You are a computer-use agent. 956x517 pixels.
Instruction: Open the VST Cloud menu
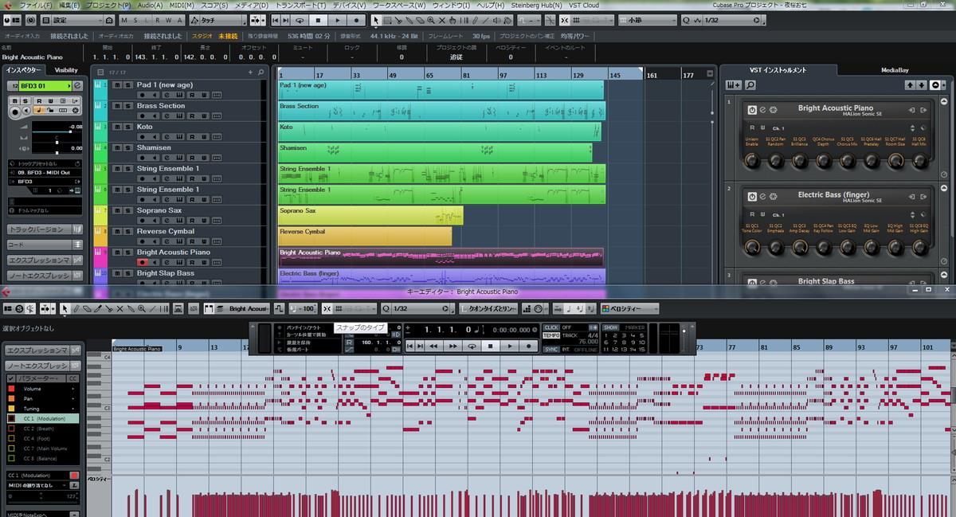(x=584, y=6)
